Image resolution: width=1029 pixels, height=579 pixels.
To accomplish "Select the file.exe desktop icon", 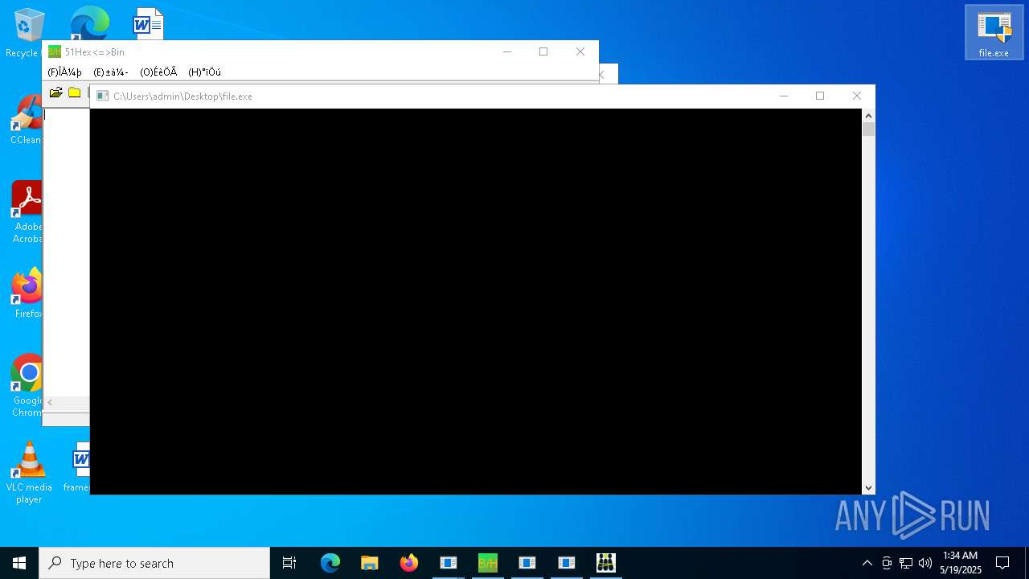I will tap(994, 32).
